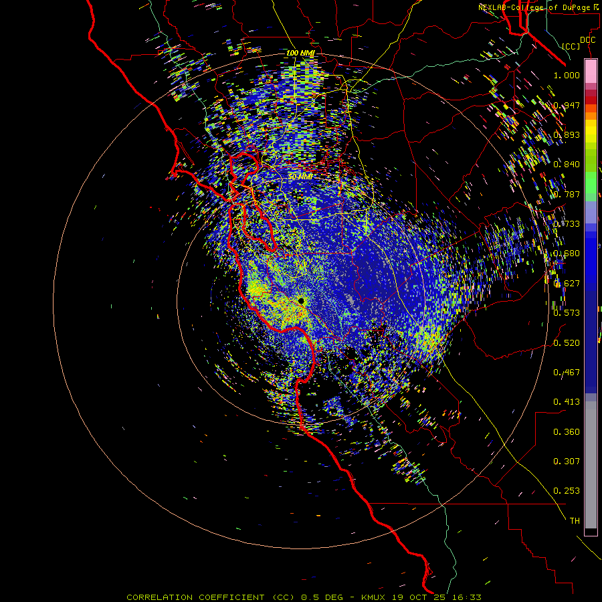Viewport: 602px width, 602px height.
Task: Click the 100 NMI range ring label
Action: point(300,53)
